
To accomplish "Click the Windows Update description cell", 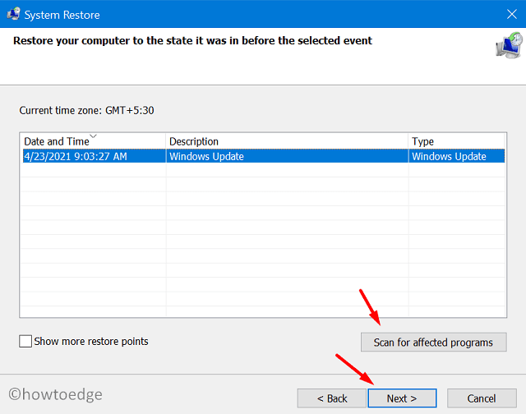I will 206,156.
